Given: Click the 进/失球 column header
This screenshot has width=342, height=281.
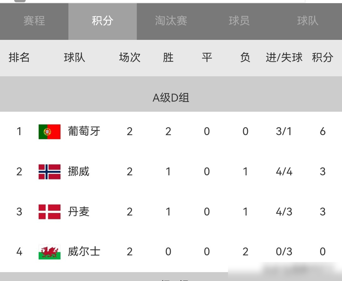Looking at the screenshot, I should pos(284,57).
